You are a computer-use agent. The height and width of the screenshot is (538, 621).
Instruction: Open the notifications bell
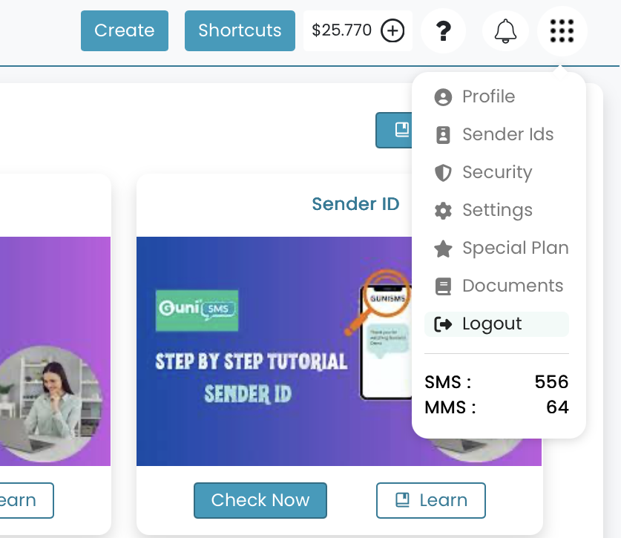pyautogui.click(x=505, y=31)
